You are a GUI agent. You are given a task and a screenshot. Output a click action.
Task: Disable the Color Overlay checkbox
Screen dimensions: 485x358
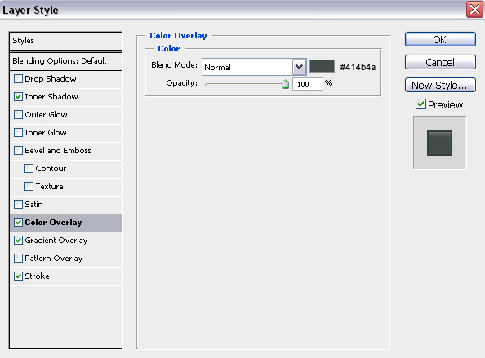(x=18, y=222)
